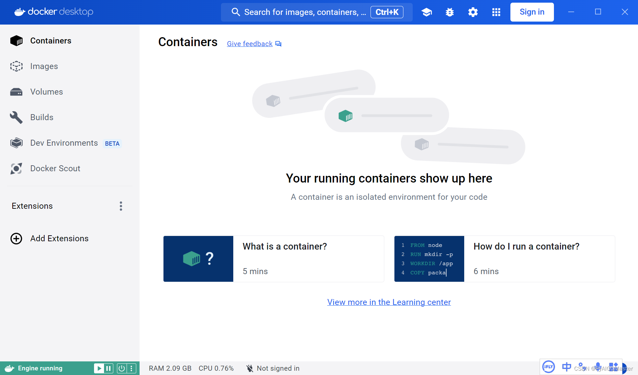Open Extensions three-dot options menu
Viewport: 638px width, 375px height.
coord(121,206)
